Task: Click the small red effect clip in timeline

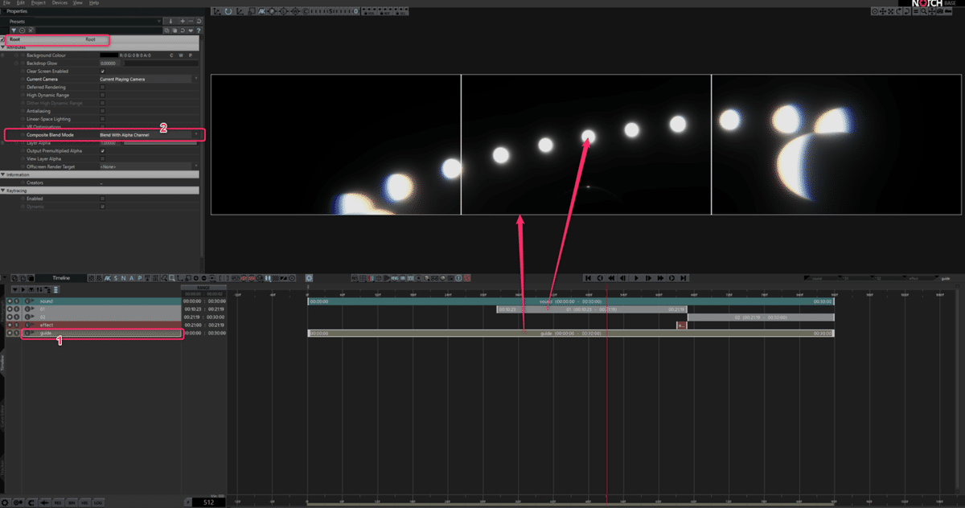Action: click(x=681, y=325)
